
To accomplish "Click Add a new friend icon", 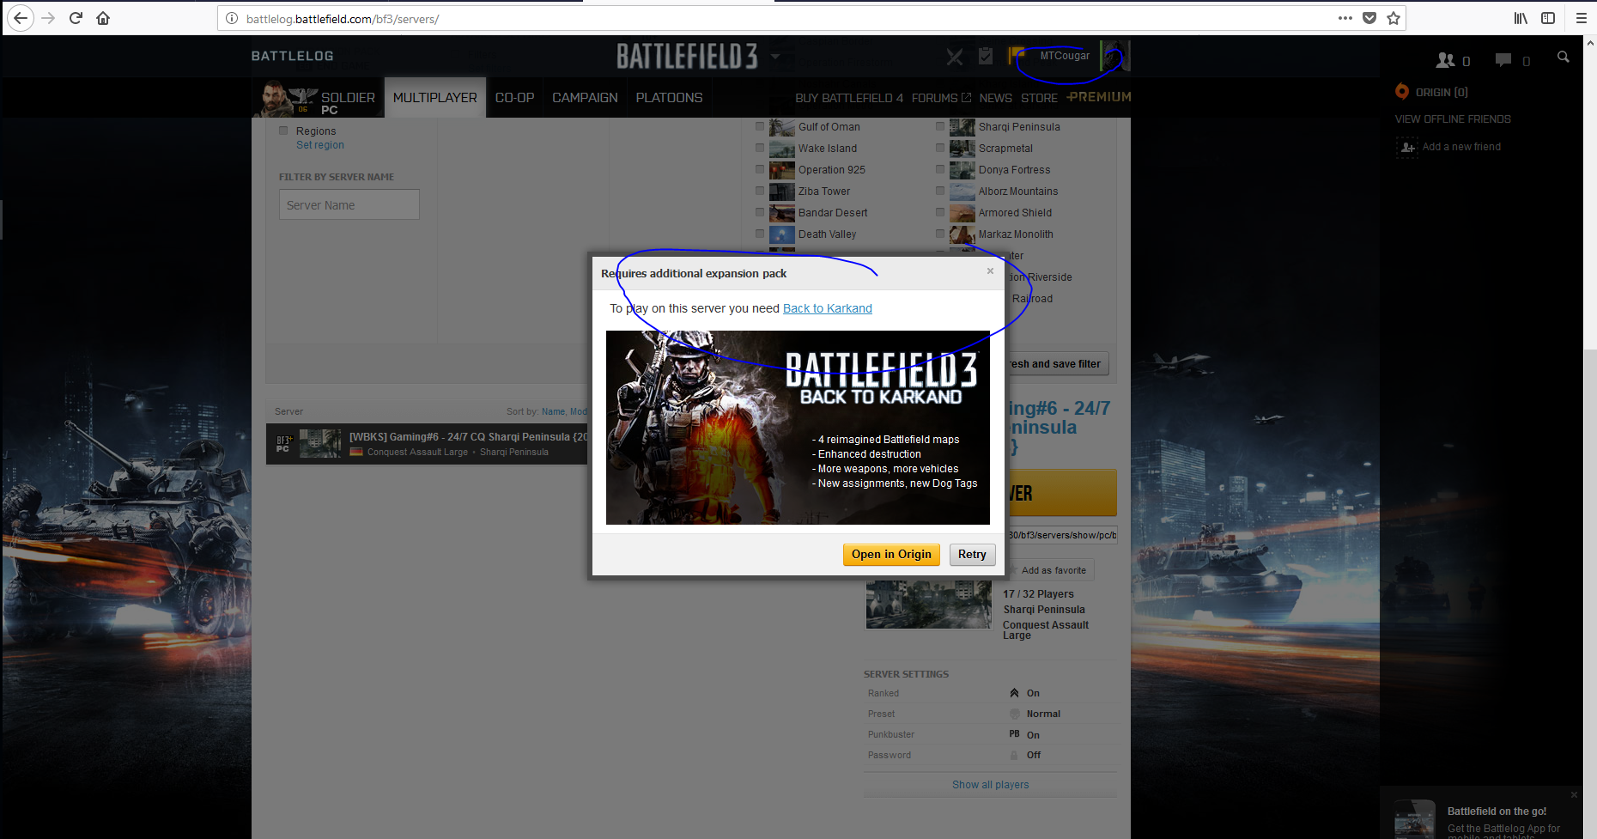I will [1407, 148].
